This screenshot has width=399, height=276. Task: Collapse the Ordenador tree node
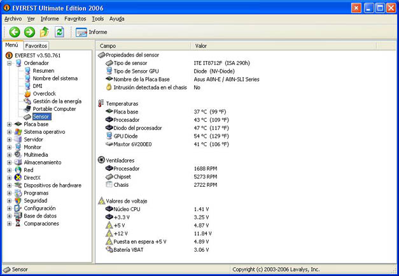point(9,63)
